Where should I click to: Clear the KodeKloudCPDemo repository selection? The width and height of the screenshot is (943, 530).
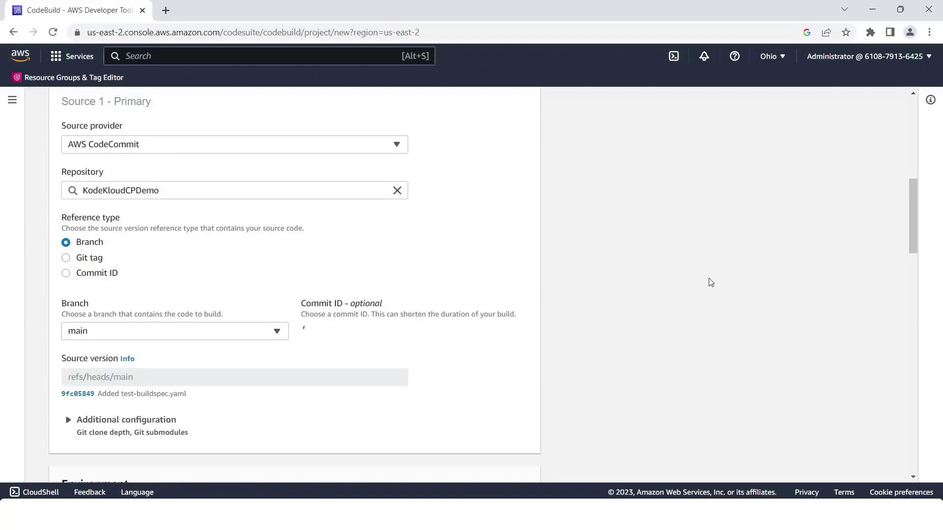(397, 190)
